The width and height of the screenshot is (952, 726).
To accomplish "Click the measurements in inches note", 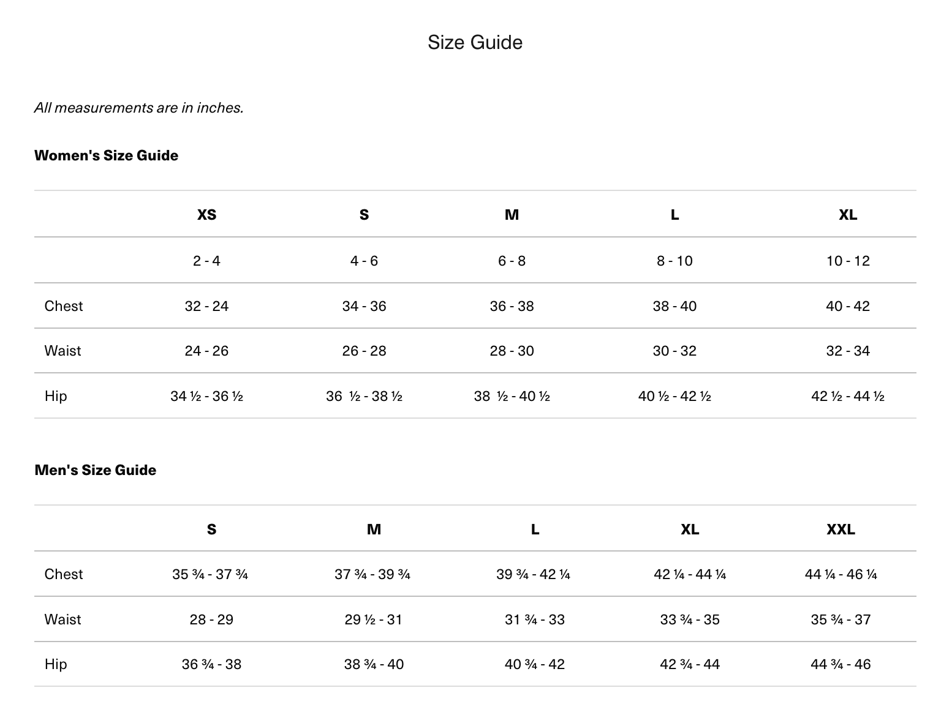I will pyautogui.click(x=139, y=108).
